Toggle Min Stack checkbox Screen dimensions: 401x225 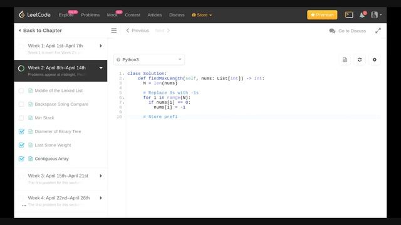(21, 118)
